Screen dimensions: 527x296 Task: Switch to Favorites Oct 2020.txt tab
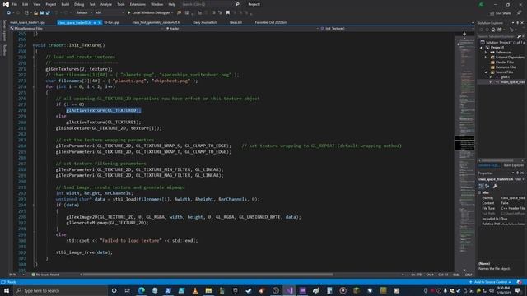(271, 22)
